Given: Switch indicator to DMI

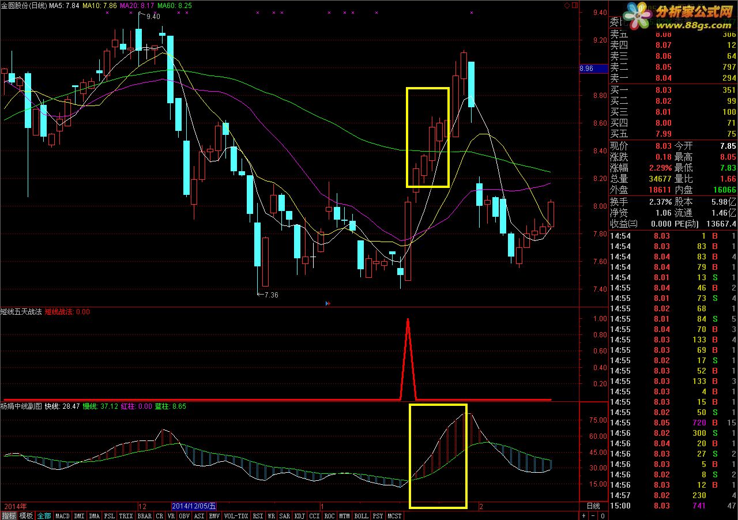Looking at the screenshot, I should [x=79, y=516].
